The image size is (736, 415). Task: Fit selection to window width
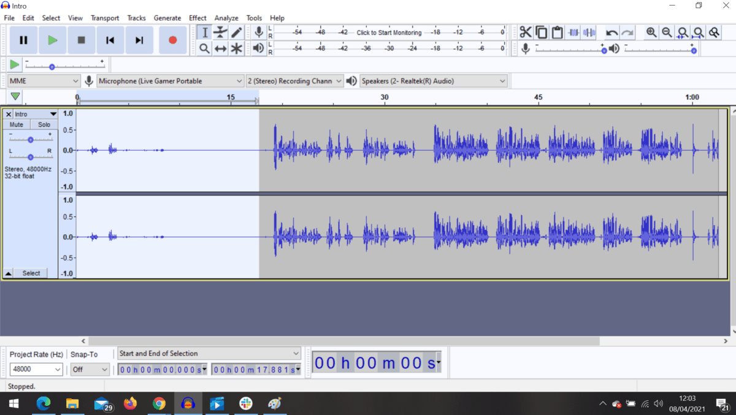(x=683, y=32)
